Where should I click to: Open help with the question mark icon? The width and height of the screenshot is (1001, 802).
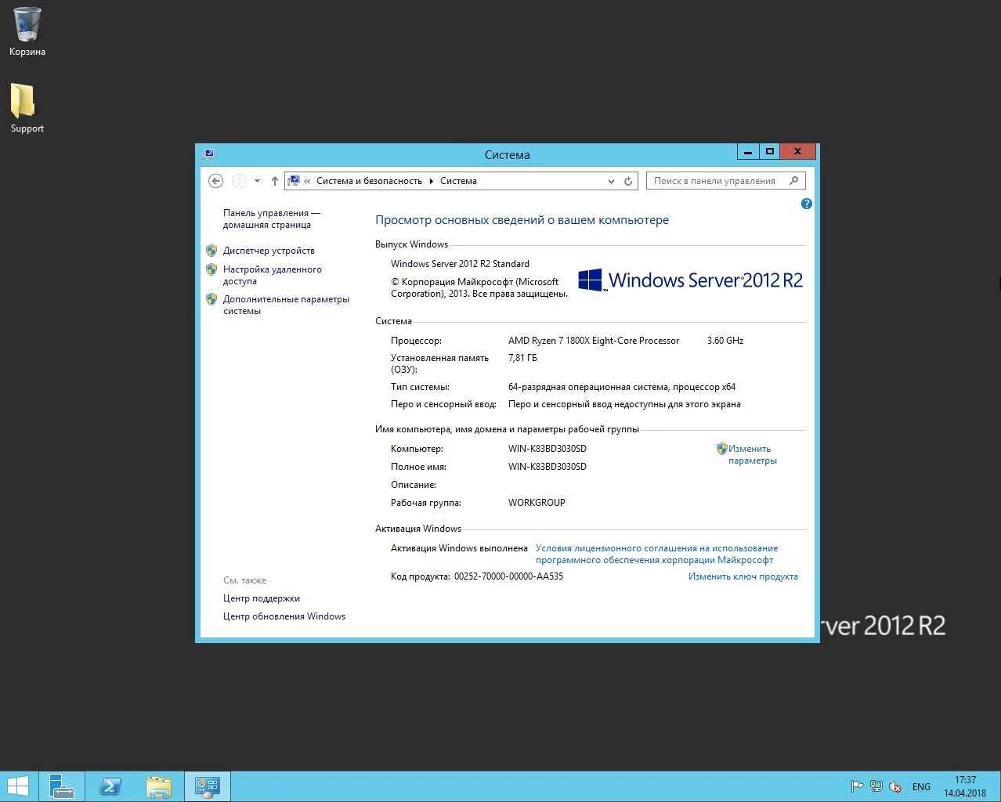pos(807,204)
